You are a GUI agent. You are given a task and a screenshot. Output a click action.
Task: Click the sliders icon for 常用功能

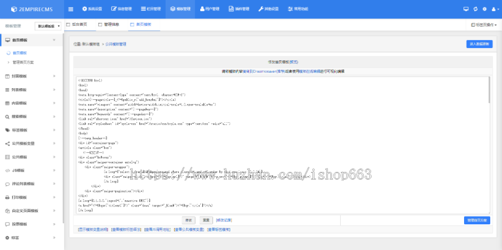tap(290, 9)
